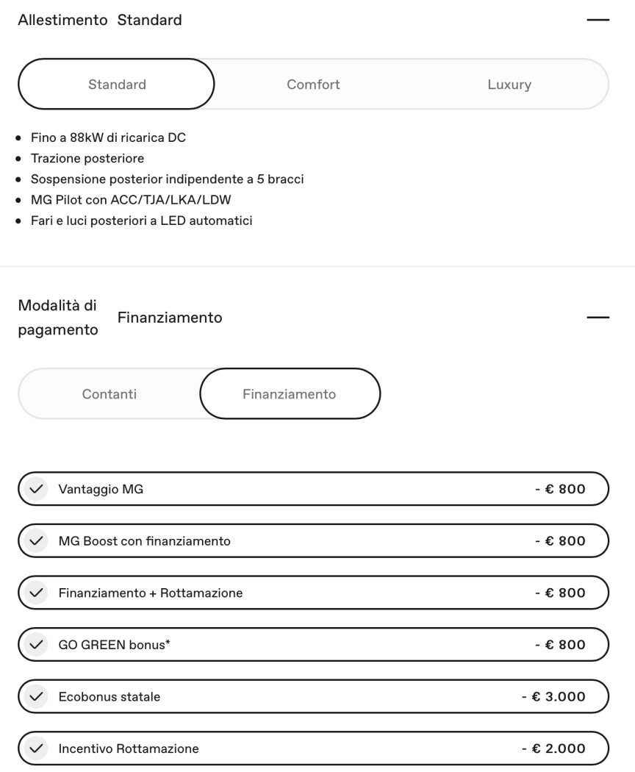Click checkmark icon next to Ecobonus statale
The height and width of the screenshot is (772, 635).
[x=35, y=696]
